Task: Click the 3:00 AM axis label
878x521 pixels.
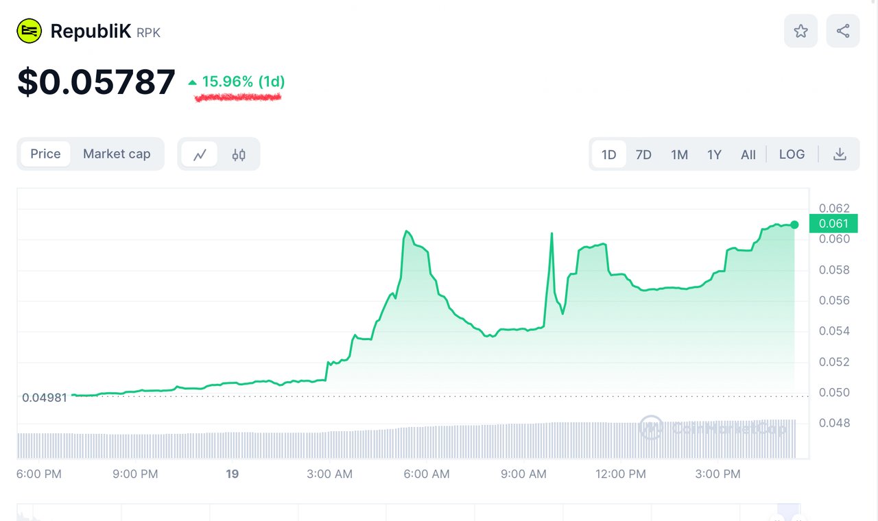Action: click(x=330, y=474)
